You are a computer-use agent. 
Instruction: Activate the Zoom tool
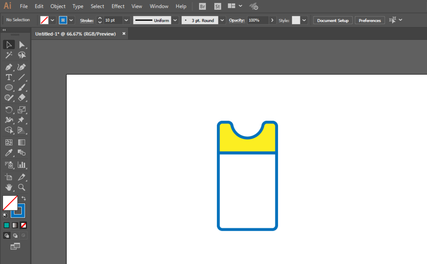(x=22, y=187)
